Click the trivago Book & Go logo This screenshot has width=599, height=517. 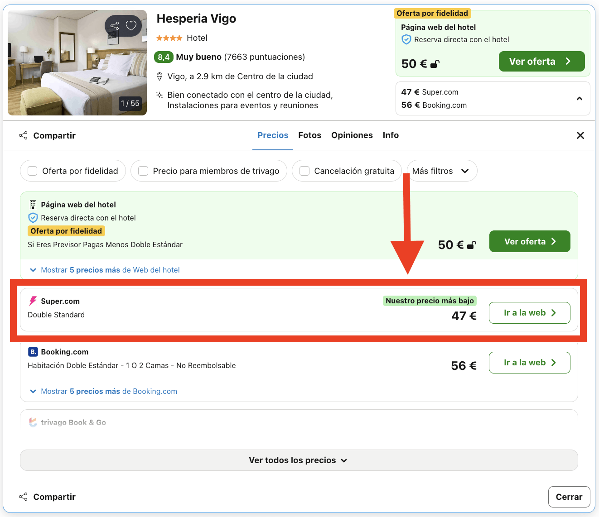(33, 422)
